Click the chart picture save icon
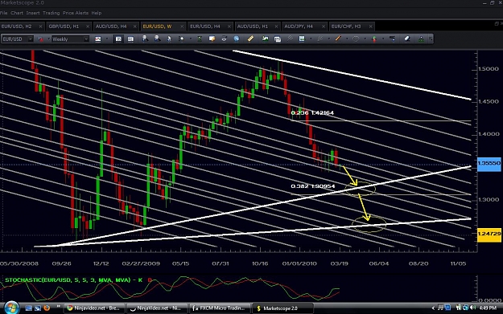The width and height of the screenshot is (503, 314). [x=302, y=39]
